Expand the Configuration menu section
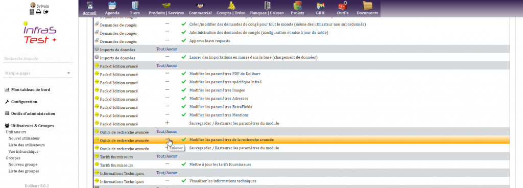523x188 pixels. click(24, 102)
